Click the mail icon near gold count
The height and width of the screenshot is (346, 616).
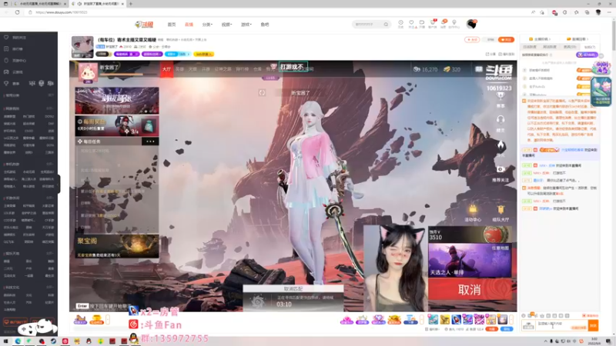(478, 69)
